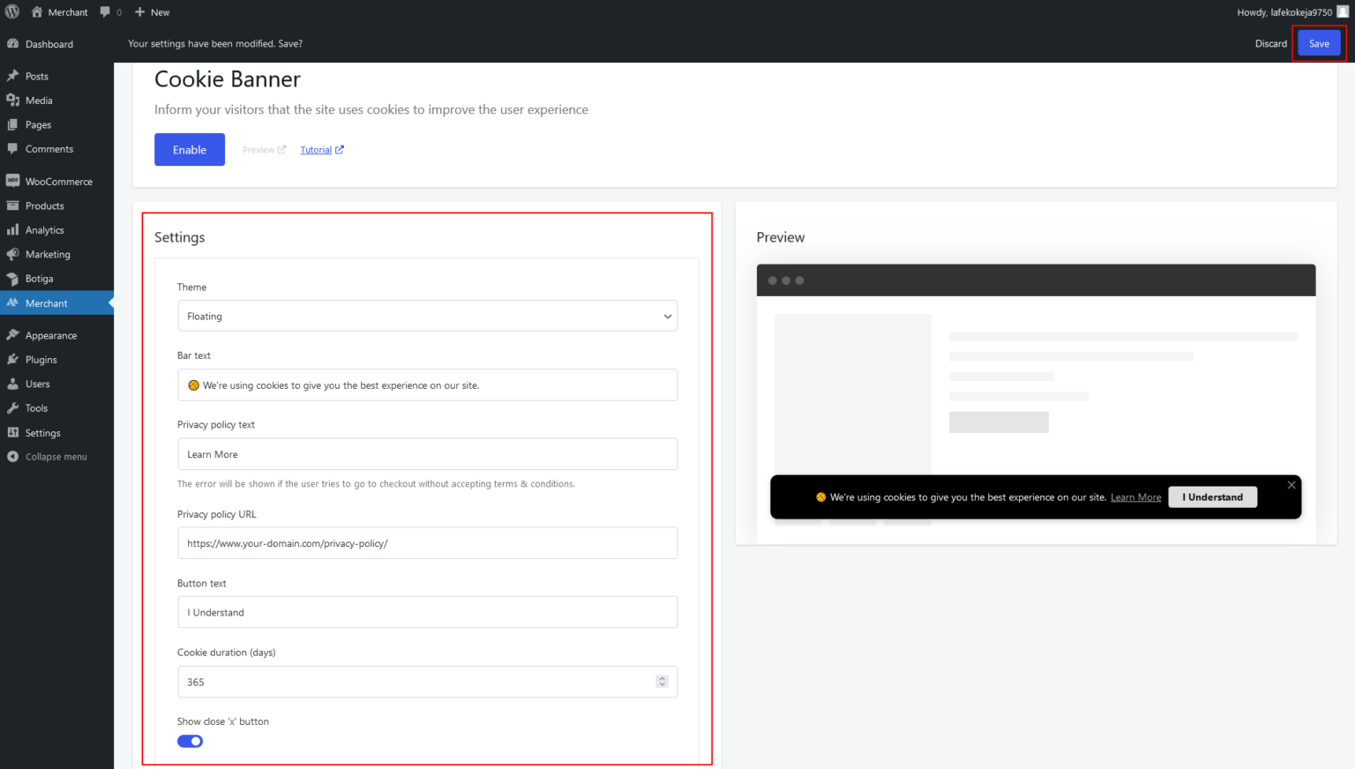Click the Marketing megaphone icon
1355x769 pixels.
tap(12, 254)
